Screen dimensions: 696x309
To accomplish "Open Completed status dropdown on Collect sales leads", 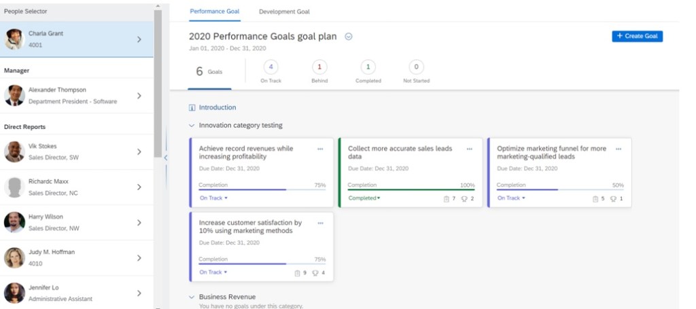I will [364, 198].
